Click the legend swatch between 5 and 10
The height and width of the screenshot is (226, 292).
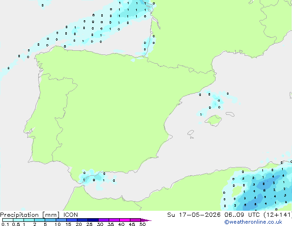[50, 220]
